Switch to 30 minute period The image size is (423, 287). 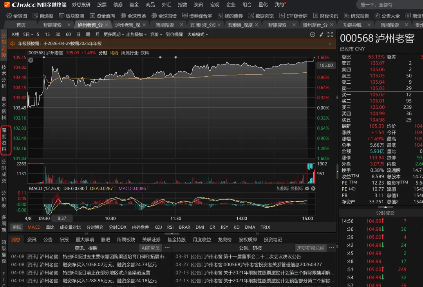click(58, 34)
